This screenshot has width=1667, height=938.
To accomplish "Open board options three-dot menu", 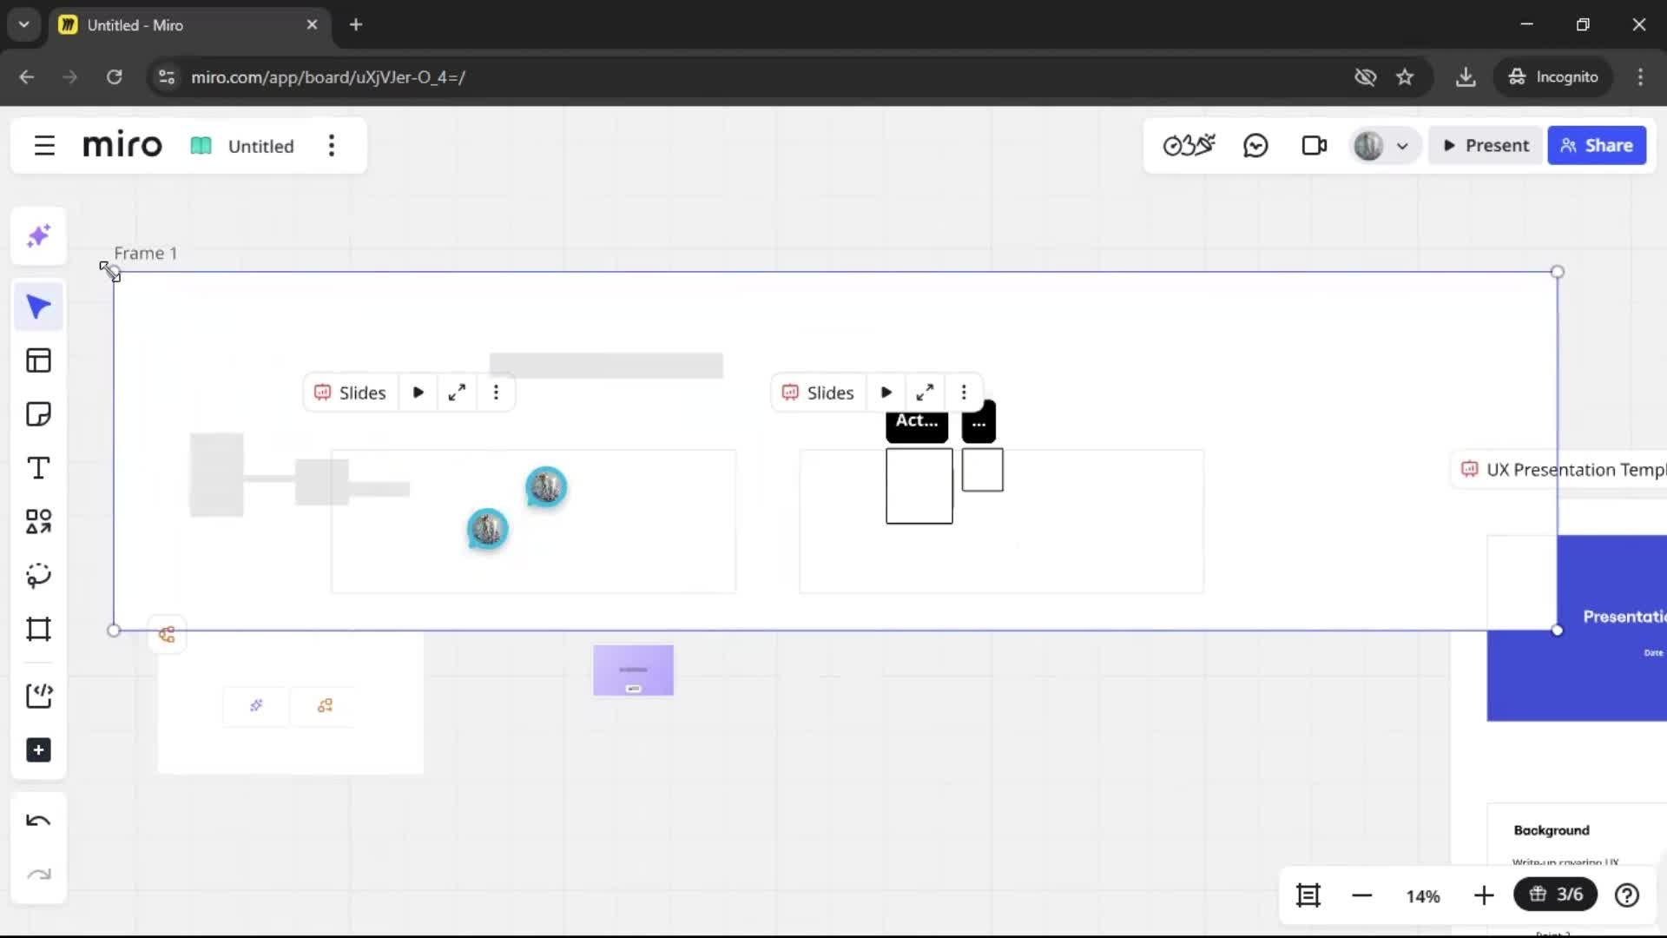I will (x=332, y=146).
